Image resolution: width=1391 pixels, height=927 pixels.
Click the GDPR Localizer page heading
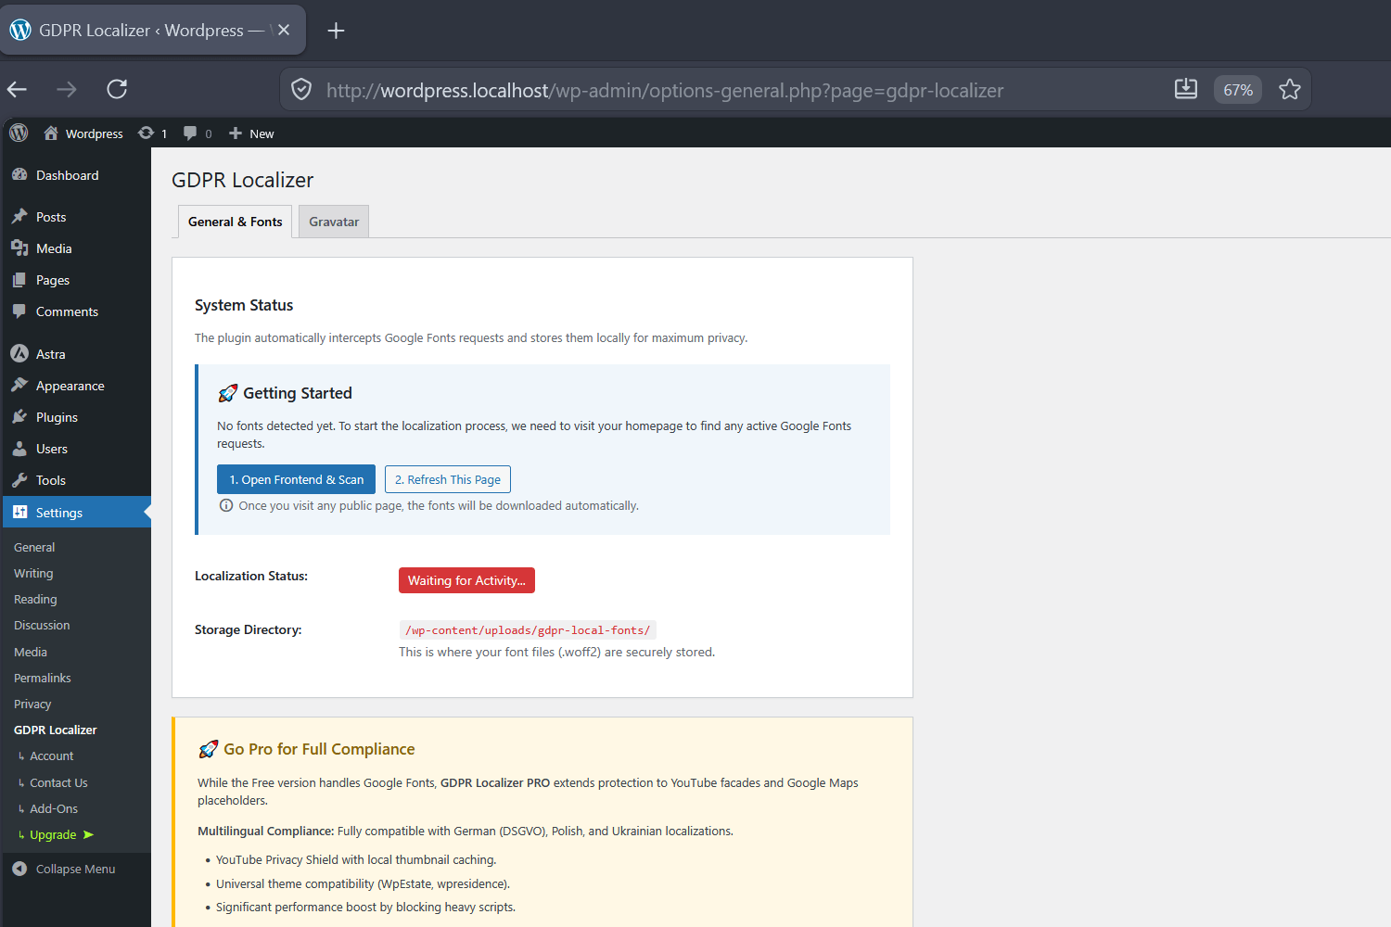(243, 180)
